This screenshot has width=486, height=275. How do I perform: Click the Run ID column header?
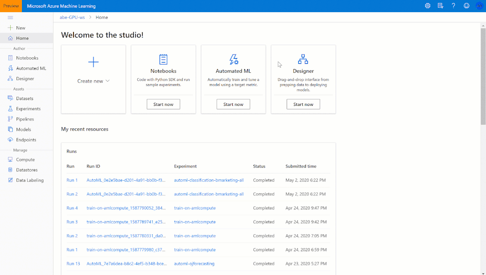(93, 166)
